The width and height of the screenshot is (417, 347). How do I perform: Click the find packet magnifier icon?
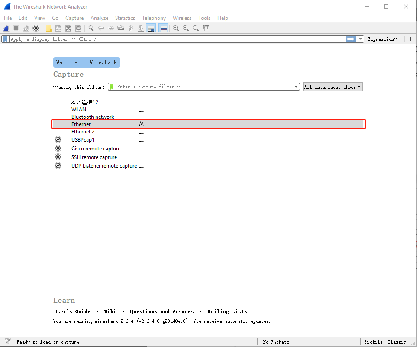[x=91, y=28]
